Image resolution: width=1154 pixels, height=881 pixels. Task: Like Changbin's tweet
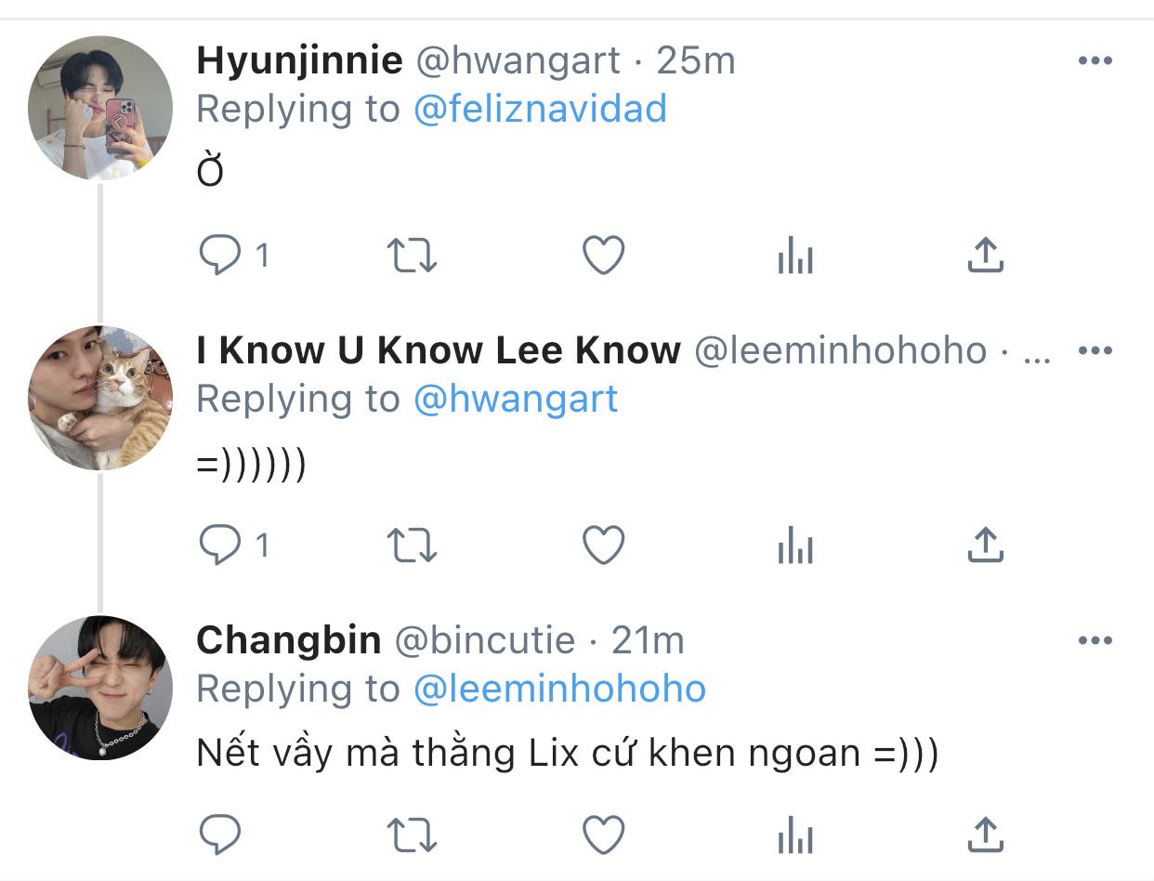603,835
